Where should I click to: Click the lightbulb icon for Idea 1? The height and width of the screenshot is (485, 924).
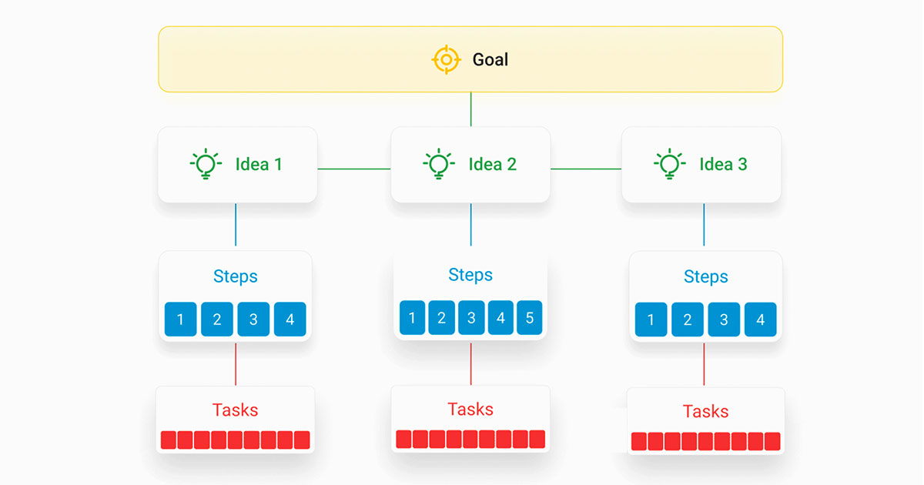(205, 164)
